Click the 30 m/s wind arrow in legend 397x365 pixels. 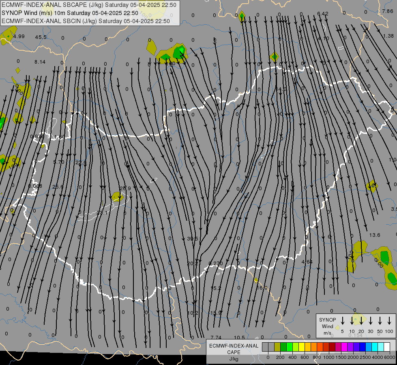pyautogui.click(x=371, y=321)
